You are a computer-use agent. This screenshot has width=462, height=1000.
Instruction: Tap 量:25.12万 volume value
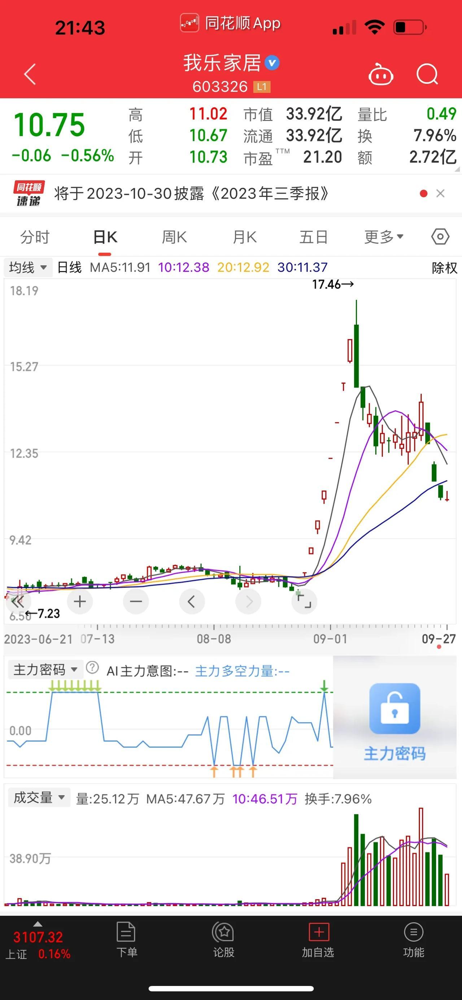pos(108,799)
